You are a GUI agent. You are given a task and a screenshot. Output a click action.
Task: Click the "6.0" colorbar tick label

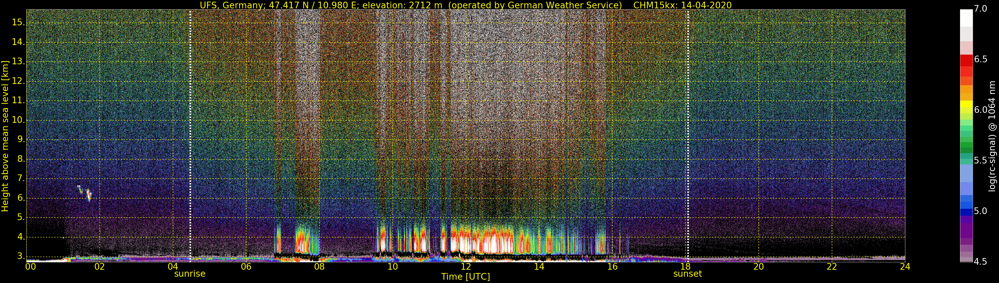point(981,110)
